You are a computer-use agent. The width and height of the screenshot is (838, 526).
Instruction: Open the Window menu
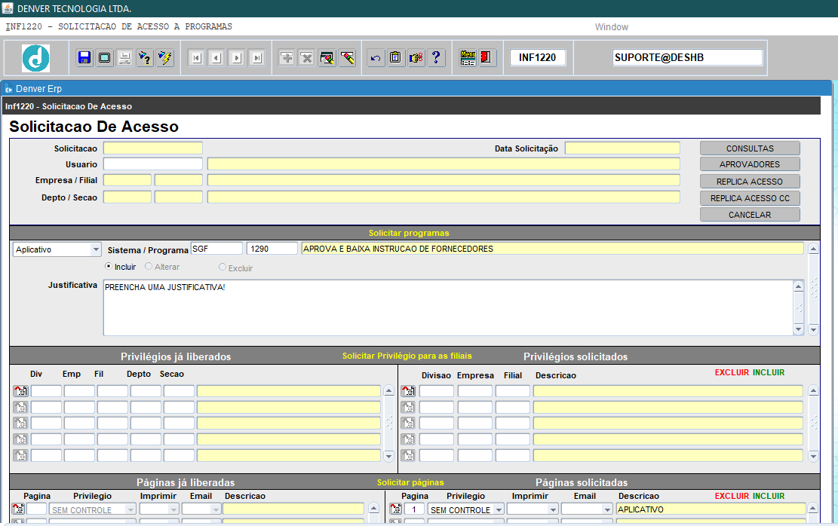click(x=612, y=26)
